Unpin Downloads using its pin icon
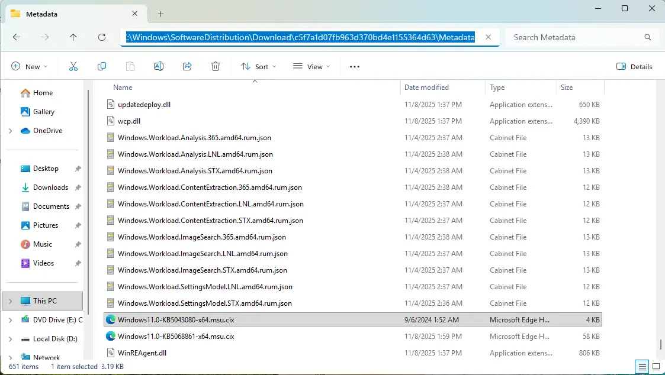The width and height of the screenshot is (665, 375). (x=78, y=187)
